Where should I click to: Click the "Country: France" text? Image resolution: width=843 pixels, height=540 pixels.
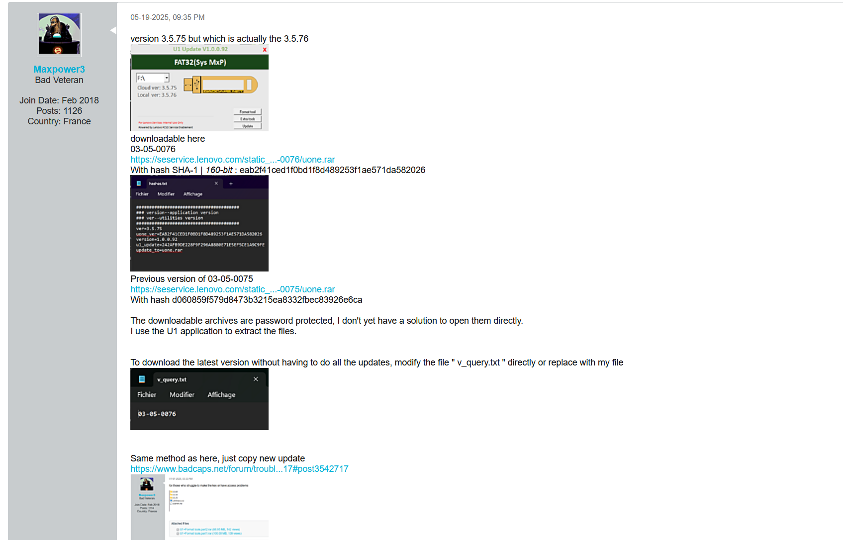(59, 121)
